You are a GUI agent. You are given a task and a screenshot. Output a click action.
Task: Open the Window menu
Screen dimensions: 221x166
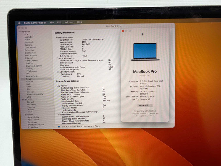(69, 22)
